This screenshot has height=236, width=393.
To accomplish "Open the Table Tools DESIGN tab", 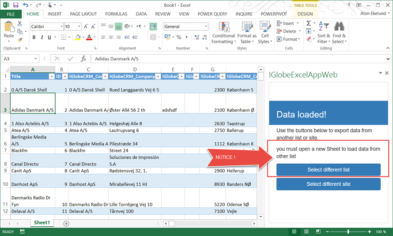I will tap(305, 14).
